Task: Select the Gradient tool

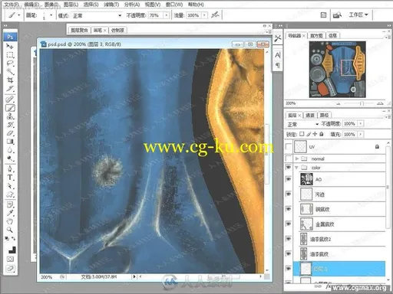Action: [10, 142]
